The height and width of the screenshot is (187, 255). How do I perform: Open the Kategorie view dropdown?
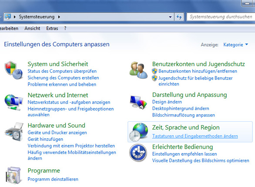(236, 44)
